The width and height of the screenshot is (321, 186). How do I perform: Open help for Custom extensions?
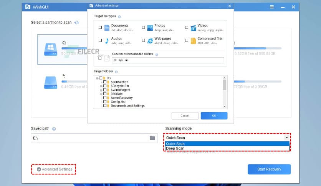(157, 55)
